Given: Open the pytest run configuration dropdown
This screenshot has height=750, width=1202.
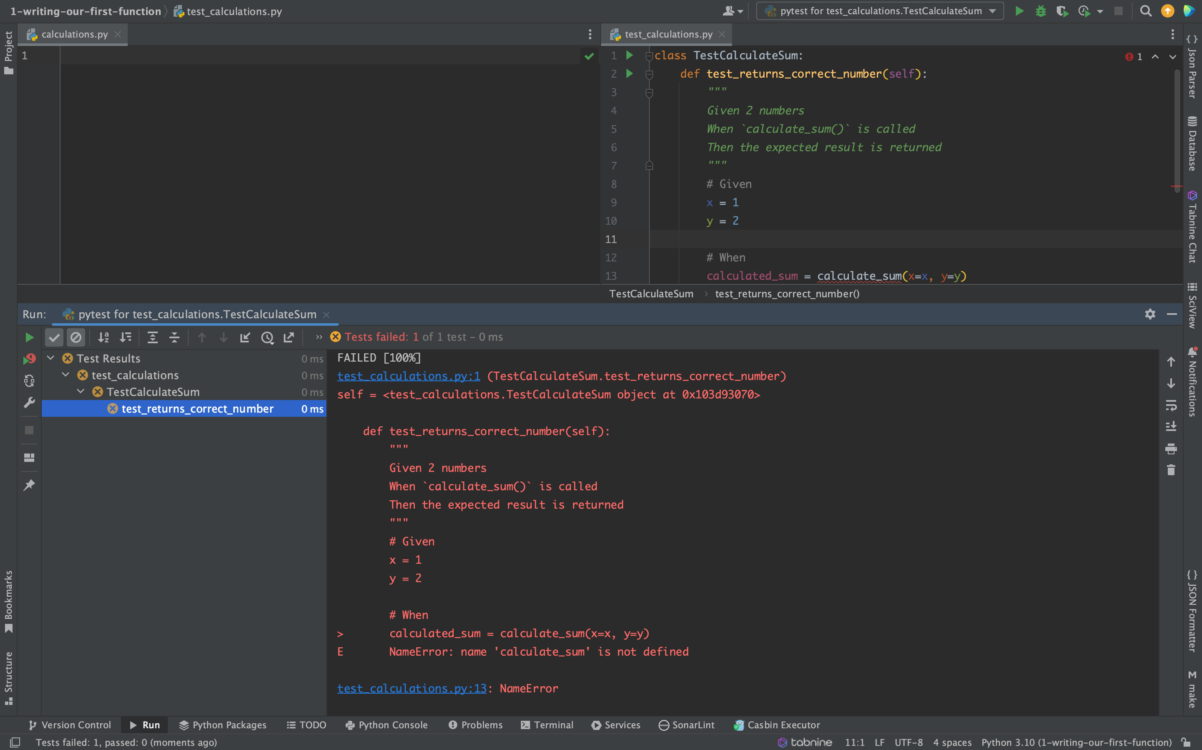Looking at the screenshot, I should (x=880, y=11).
